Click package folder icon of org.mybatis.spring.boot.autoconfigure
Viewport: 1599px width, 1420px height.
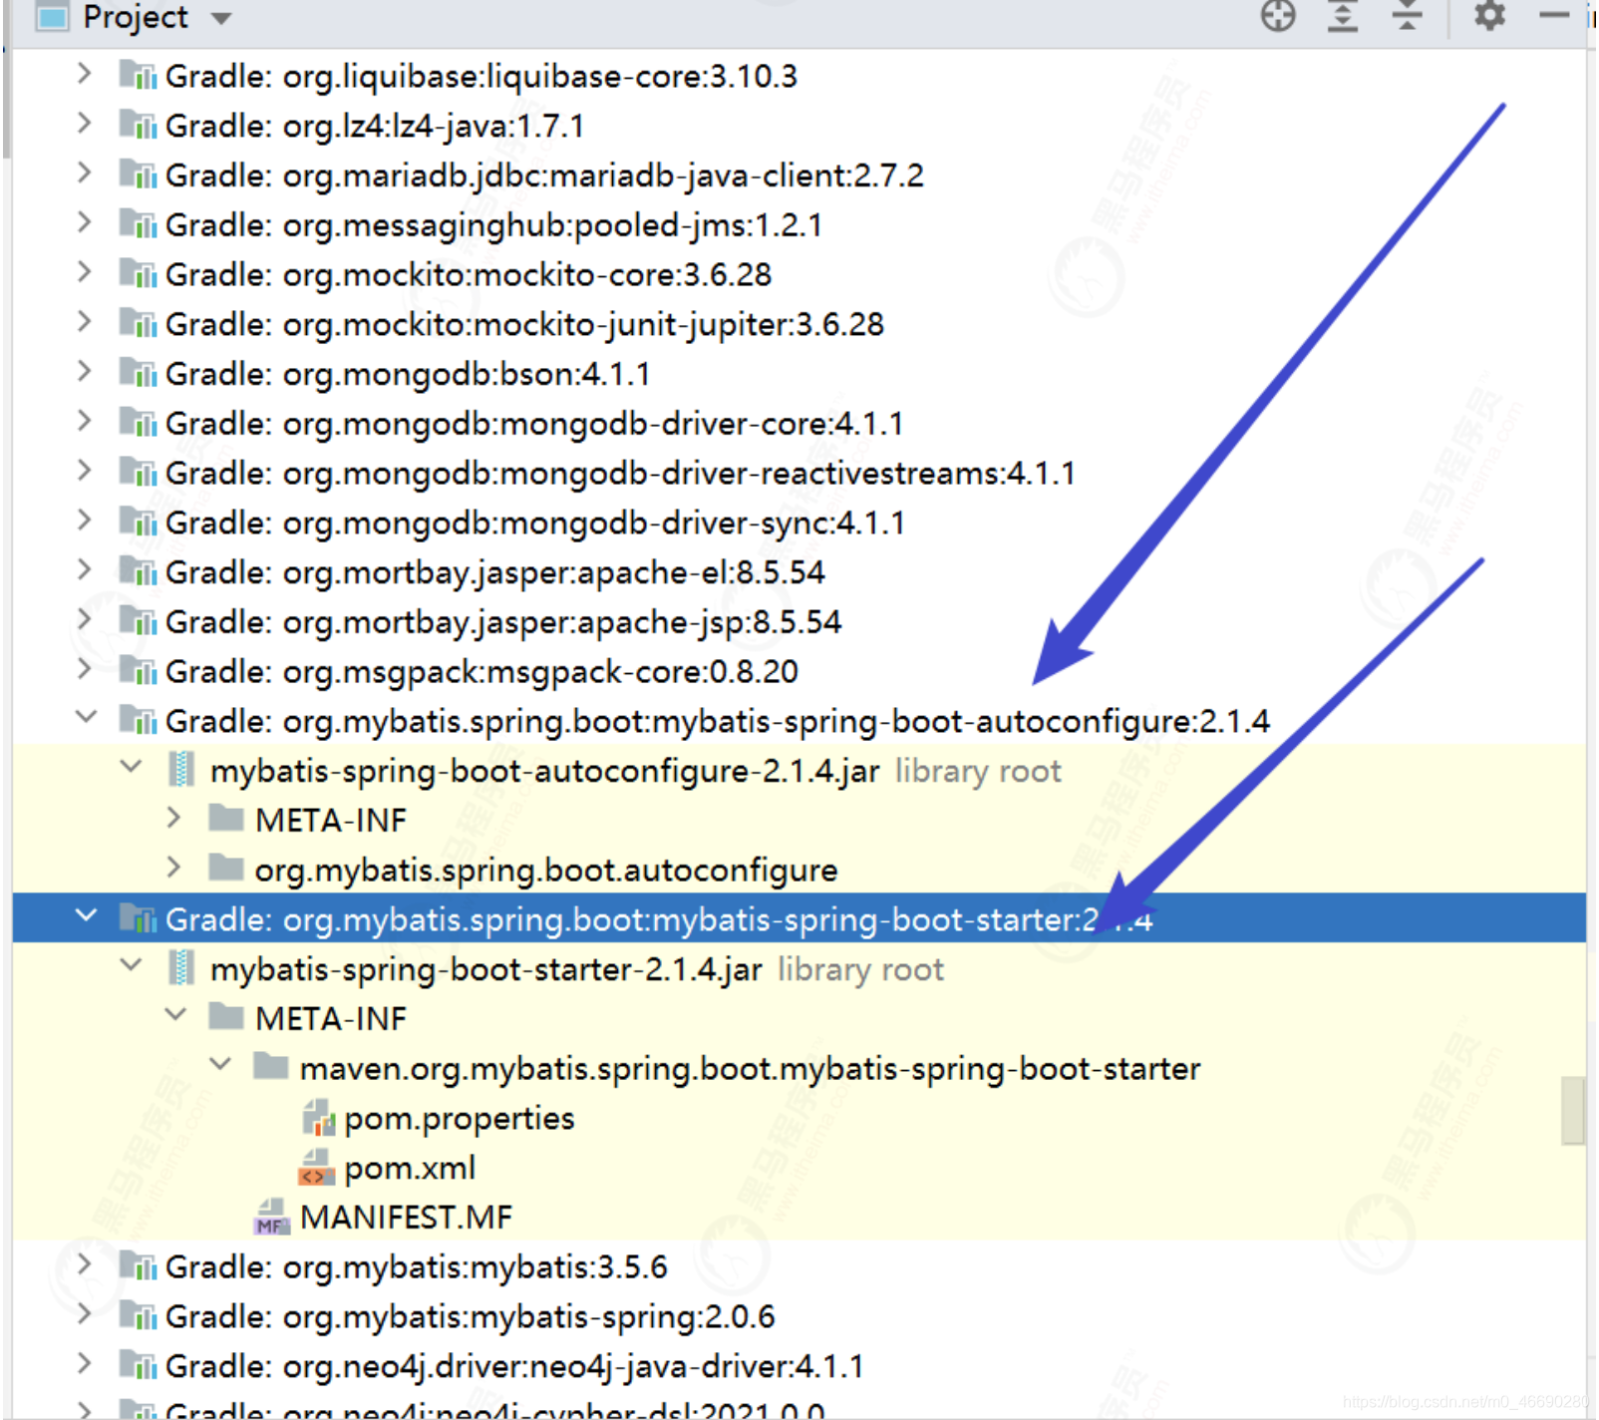(x=226, y=869)
